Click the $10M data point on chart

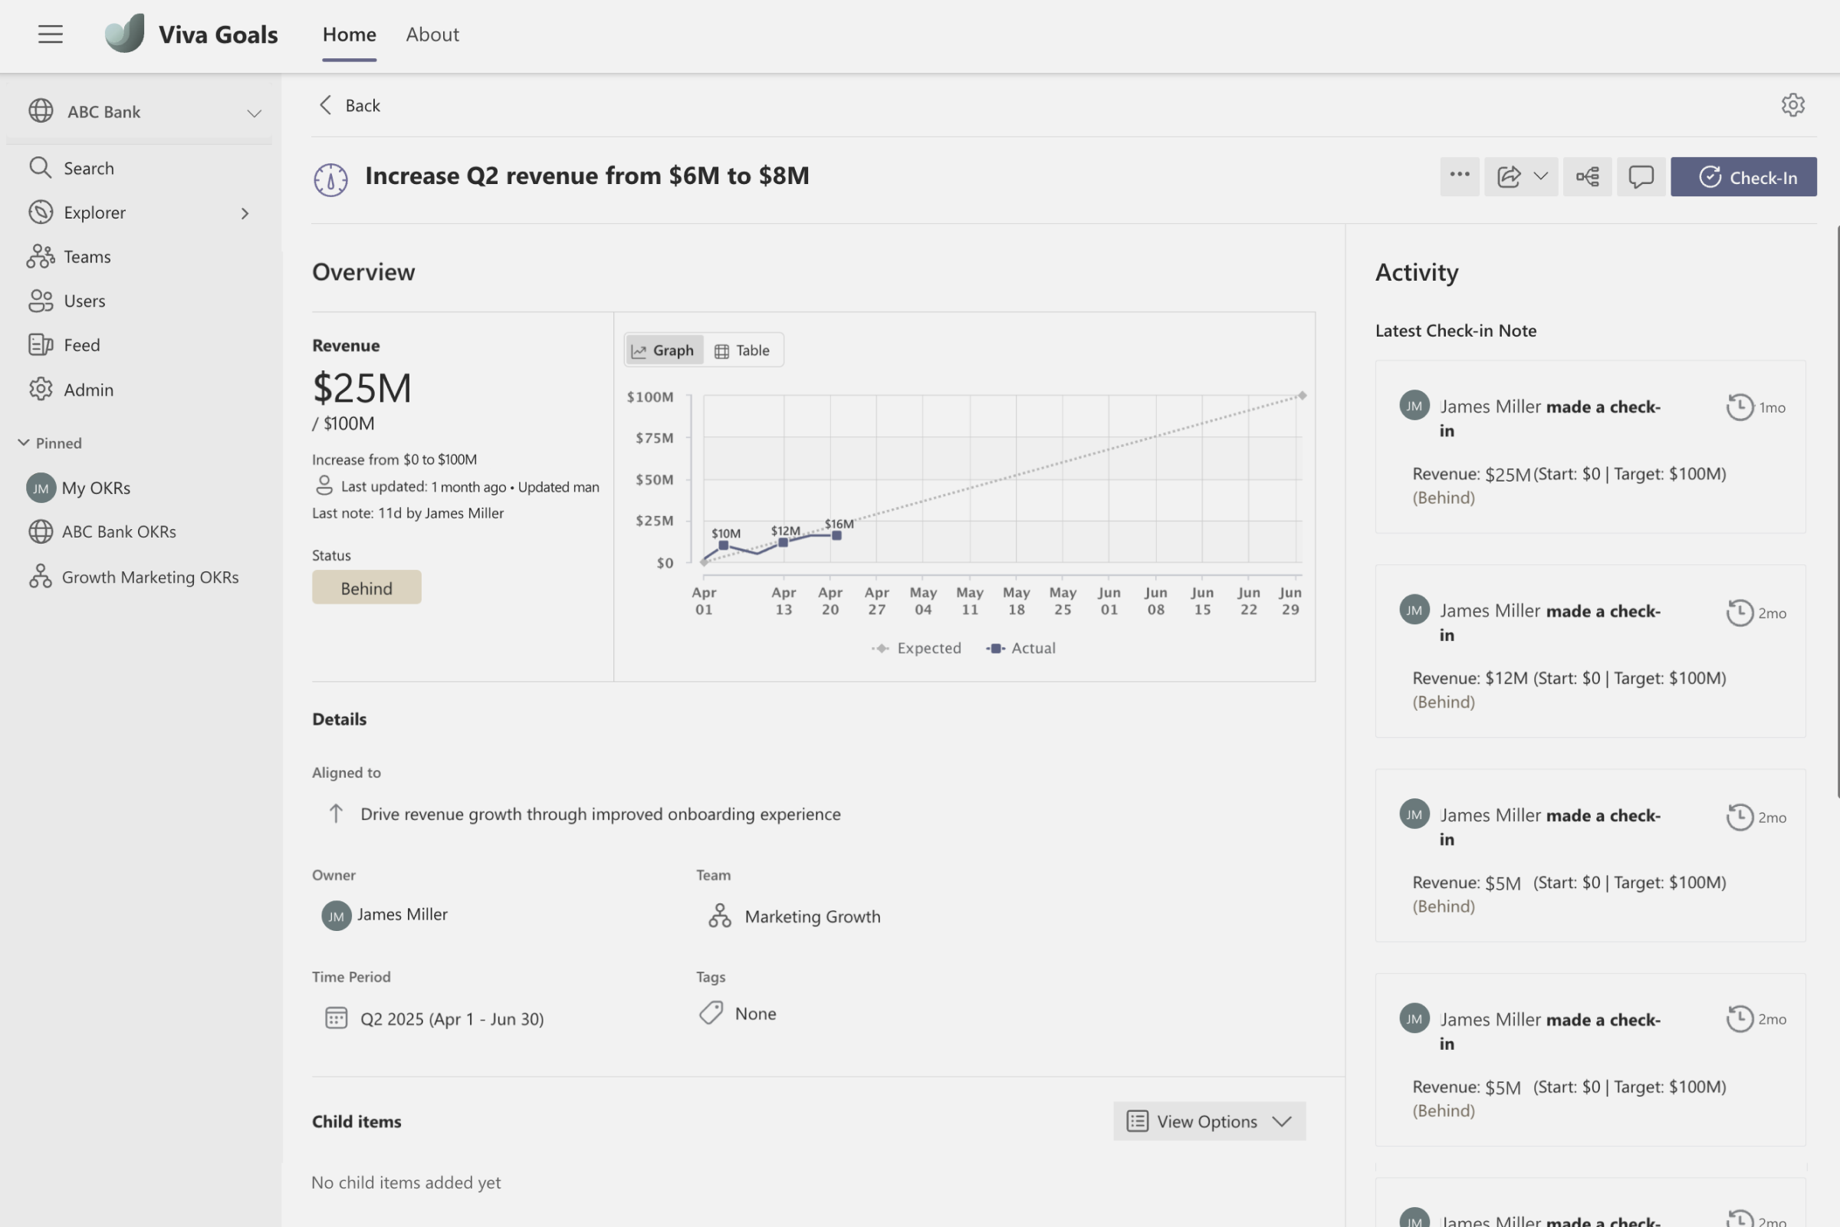pyautogui.click(x=723, y=545)
